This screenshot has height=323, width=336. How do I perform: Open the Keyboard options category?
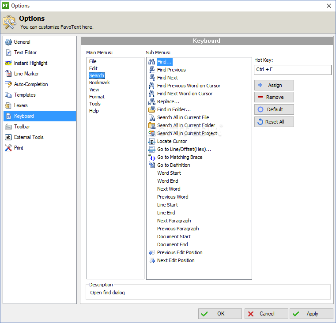40,116
